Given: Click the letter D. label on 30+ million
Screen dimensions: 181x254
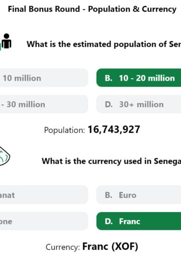Looking at the screenshot, I should [x=109, y=104].
